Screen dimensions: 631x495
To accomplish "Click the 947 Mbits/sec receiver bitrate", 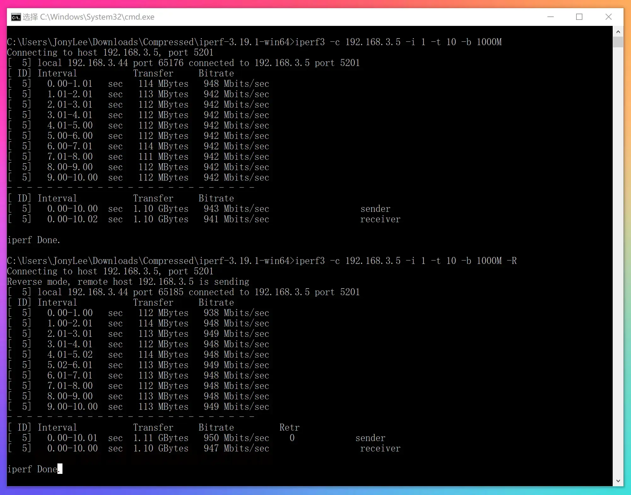I will (x=236, y=448).
